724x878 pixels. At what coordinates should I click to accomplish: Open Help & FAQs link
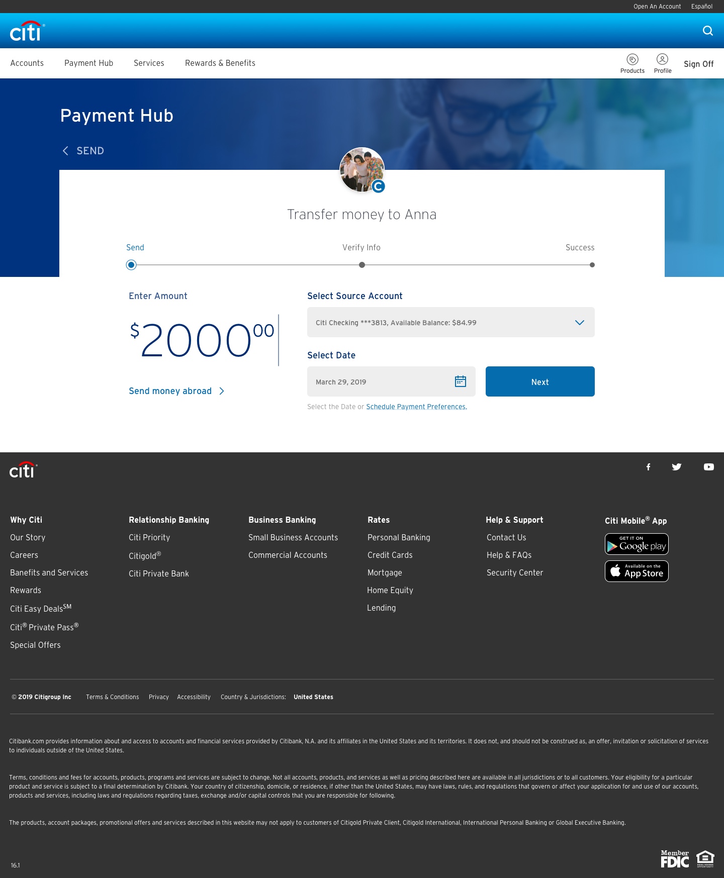[509, 555]
